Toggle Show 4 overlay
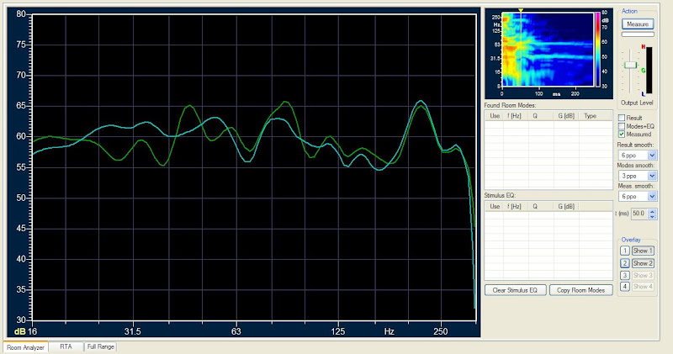 coord(643,286)
